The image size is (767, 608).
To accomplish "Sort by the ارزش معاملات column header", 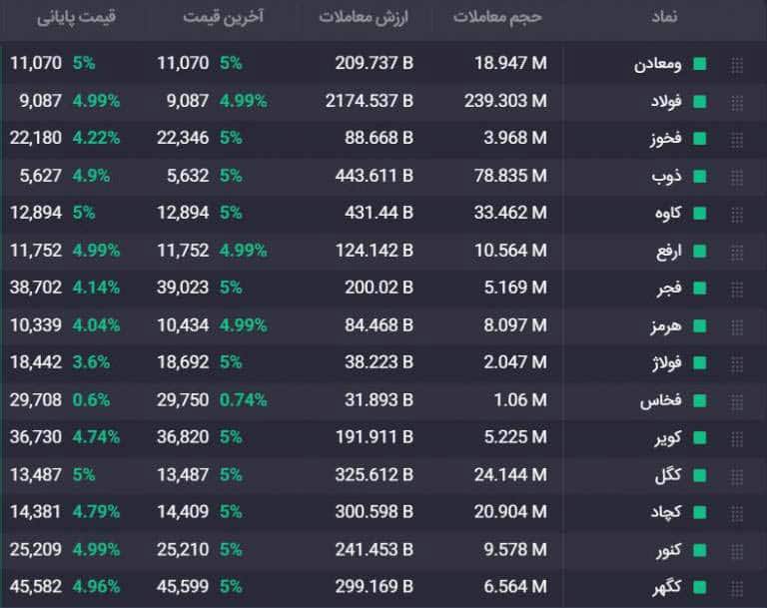I will [363, 18].
